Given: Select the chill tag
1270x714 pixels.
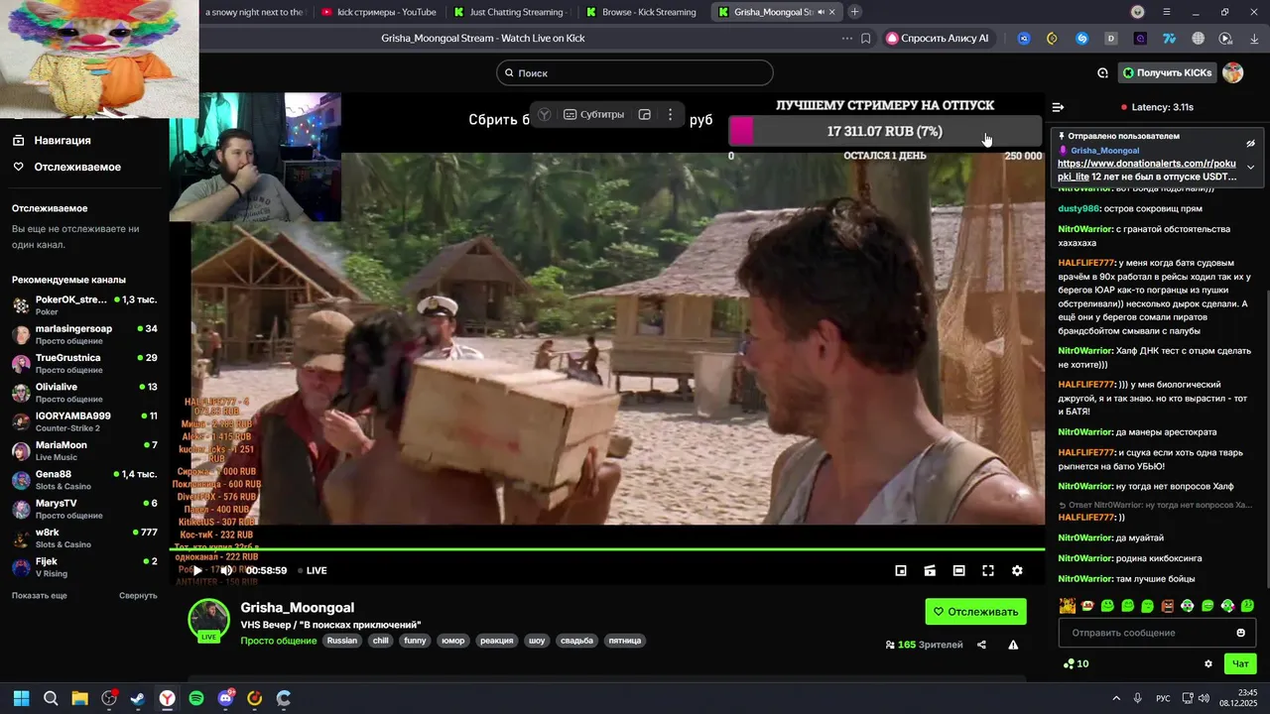Looking at the screenshot, I should coord(380,641).
